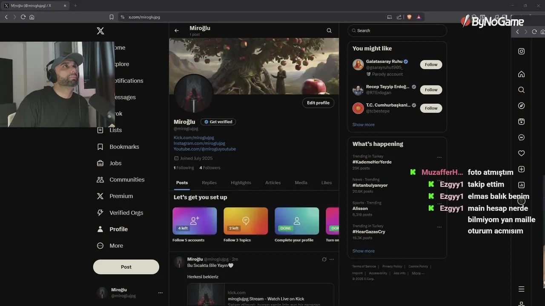Switch to the Highlights tab
Screen dimensions: 545x306
click(241, 183)
